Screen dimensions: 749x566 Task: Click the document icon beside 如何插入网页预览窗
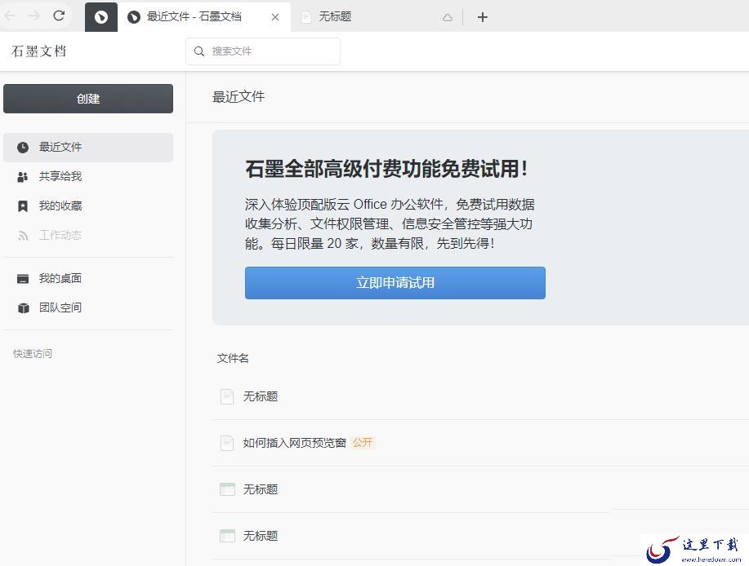(x=227, y=443)
